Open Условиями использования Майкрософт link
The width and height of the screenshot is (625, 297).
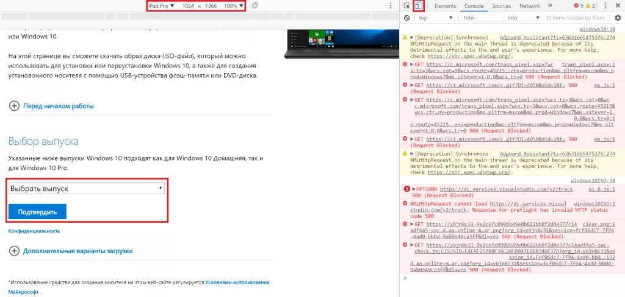(237, 282)
